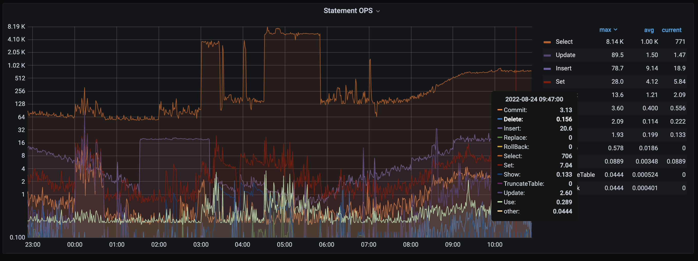This screenshot has height=261, width=698.
Task: Click the legend max value 3.60
Action: [617, 108]
